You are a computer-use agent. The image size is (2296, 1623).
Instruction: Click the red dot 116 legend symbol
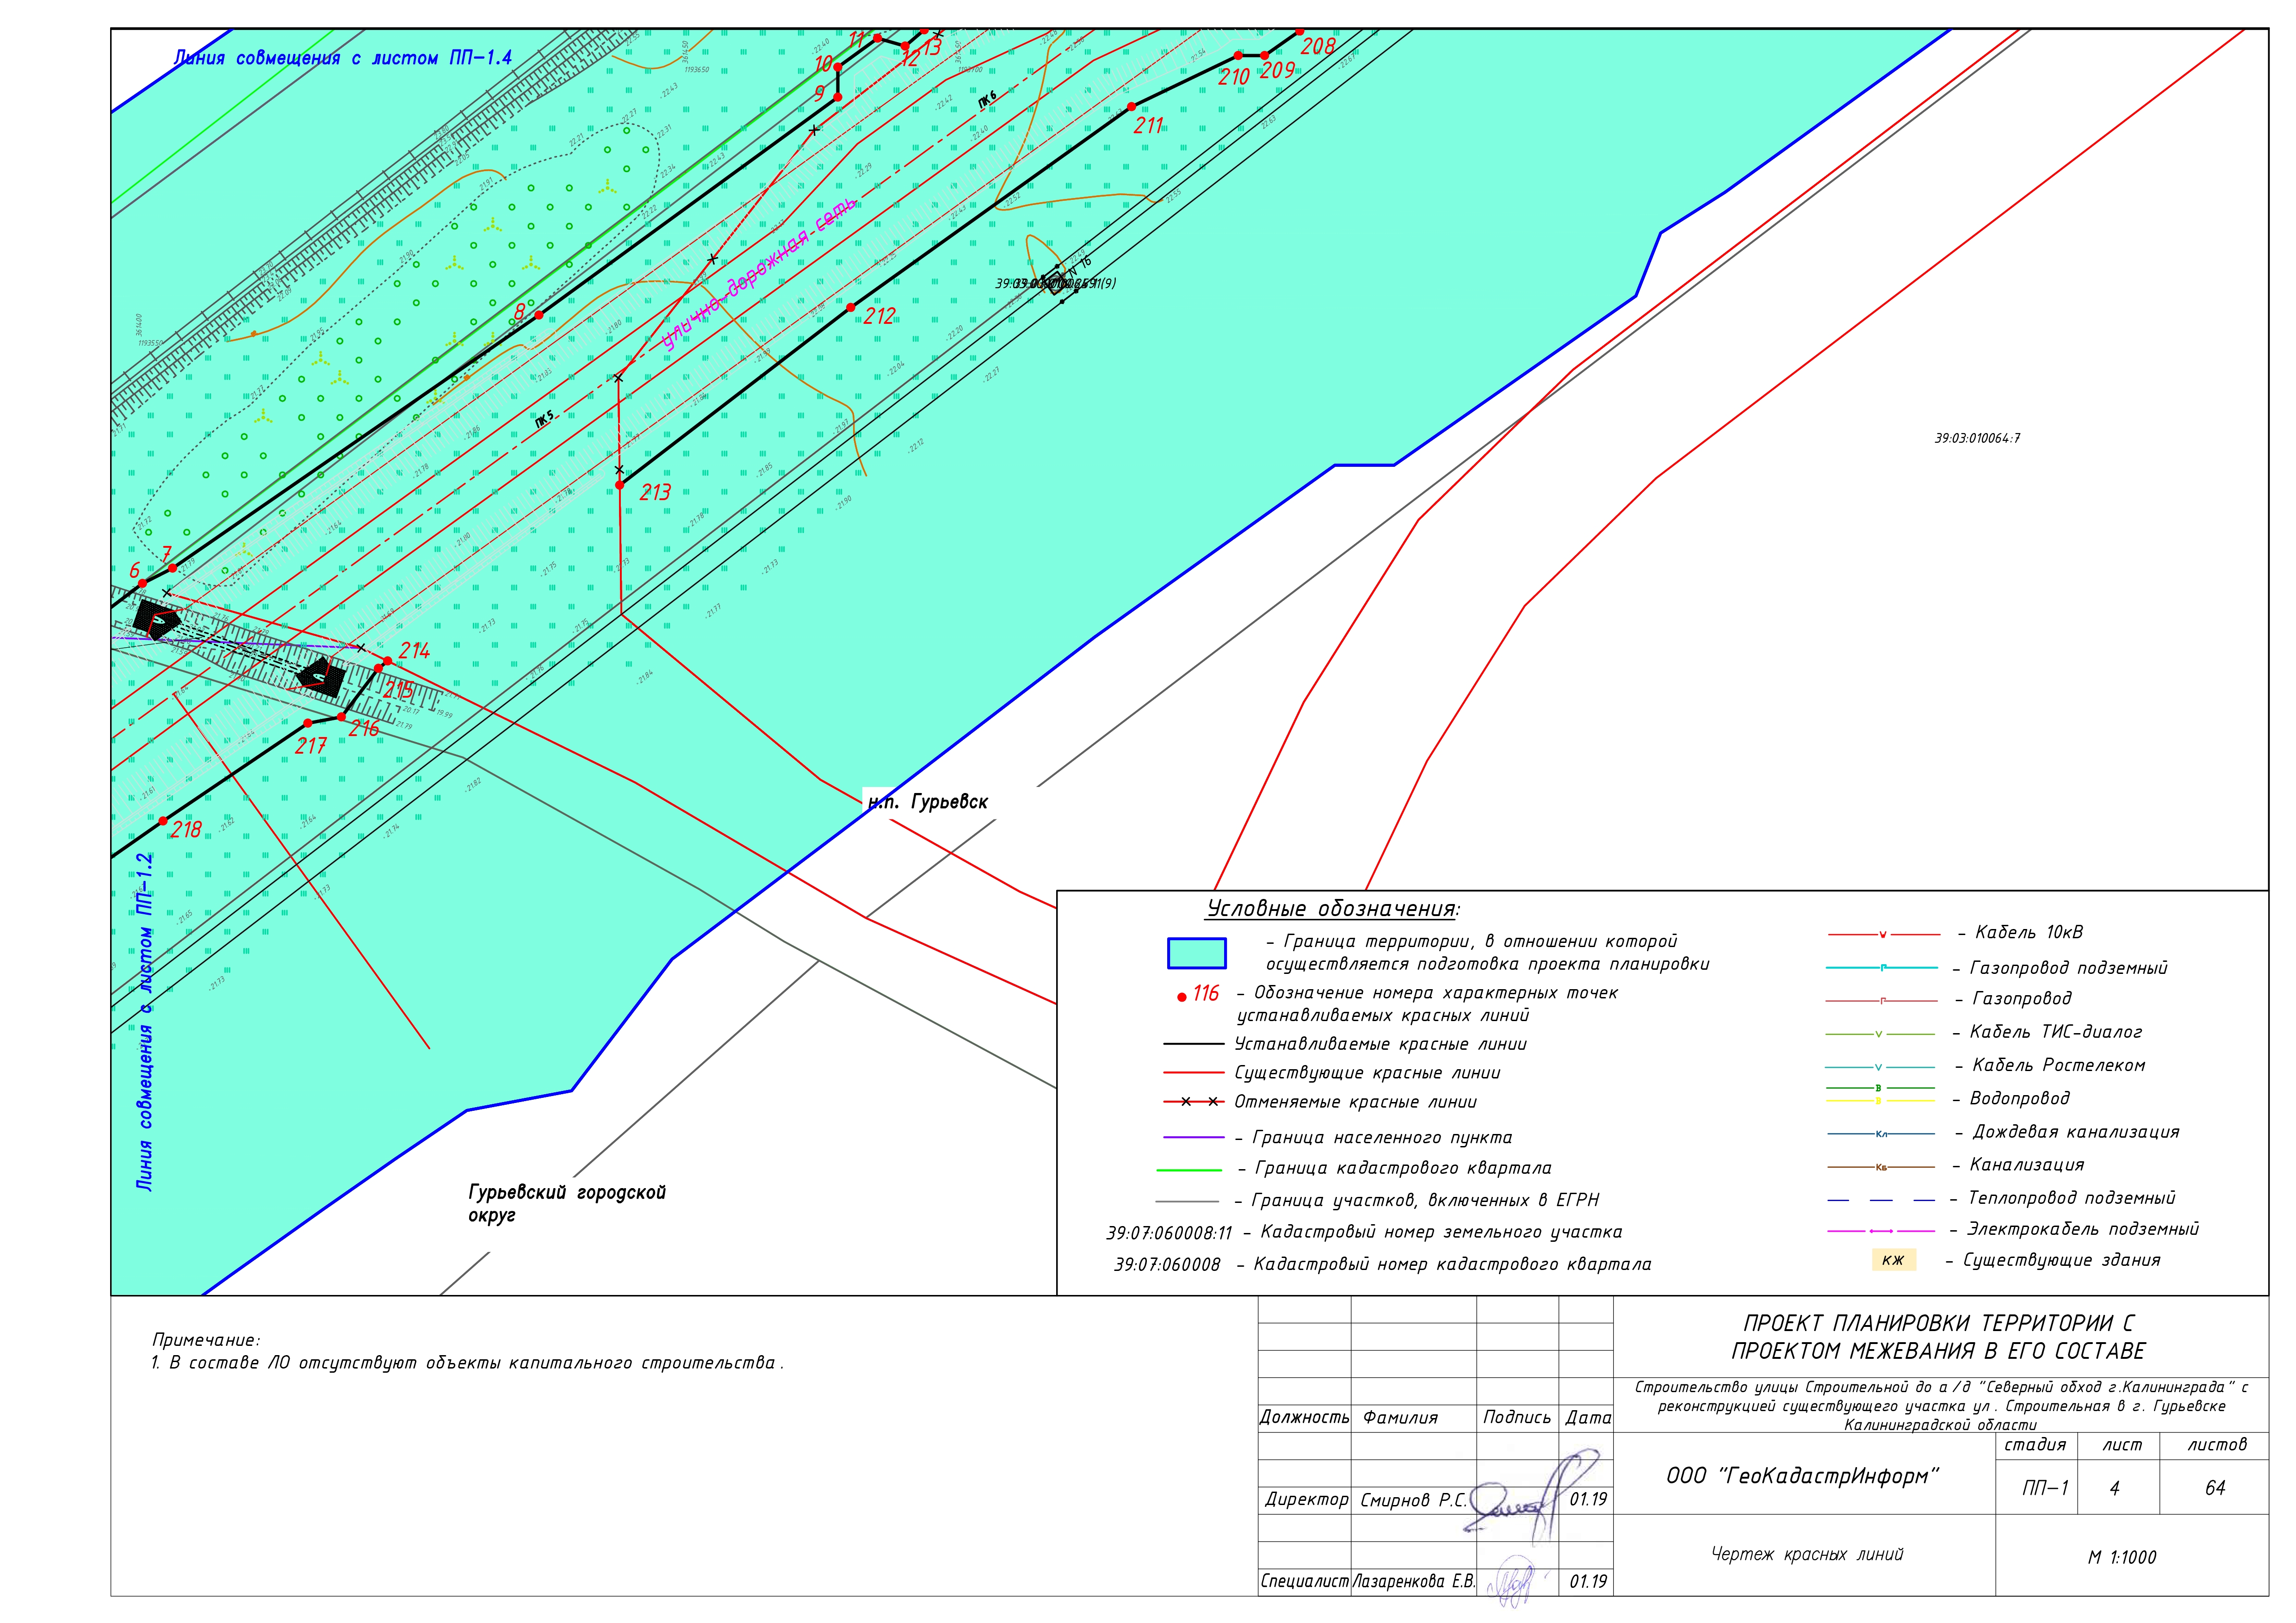coord(1182,997)
